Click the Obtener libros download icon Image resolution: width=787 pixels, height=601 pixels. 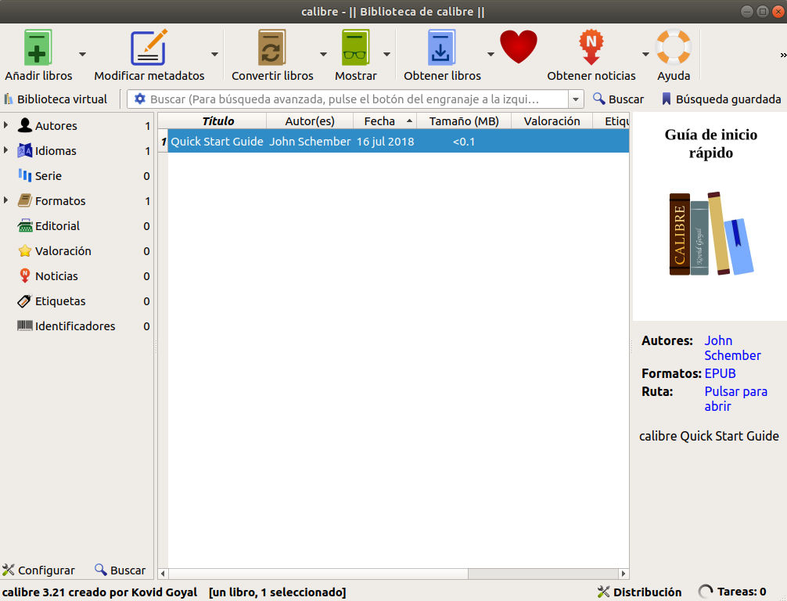pos(442,47)
